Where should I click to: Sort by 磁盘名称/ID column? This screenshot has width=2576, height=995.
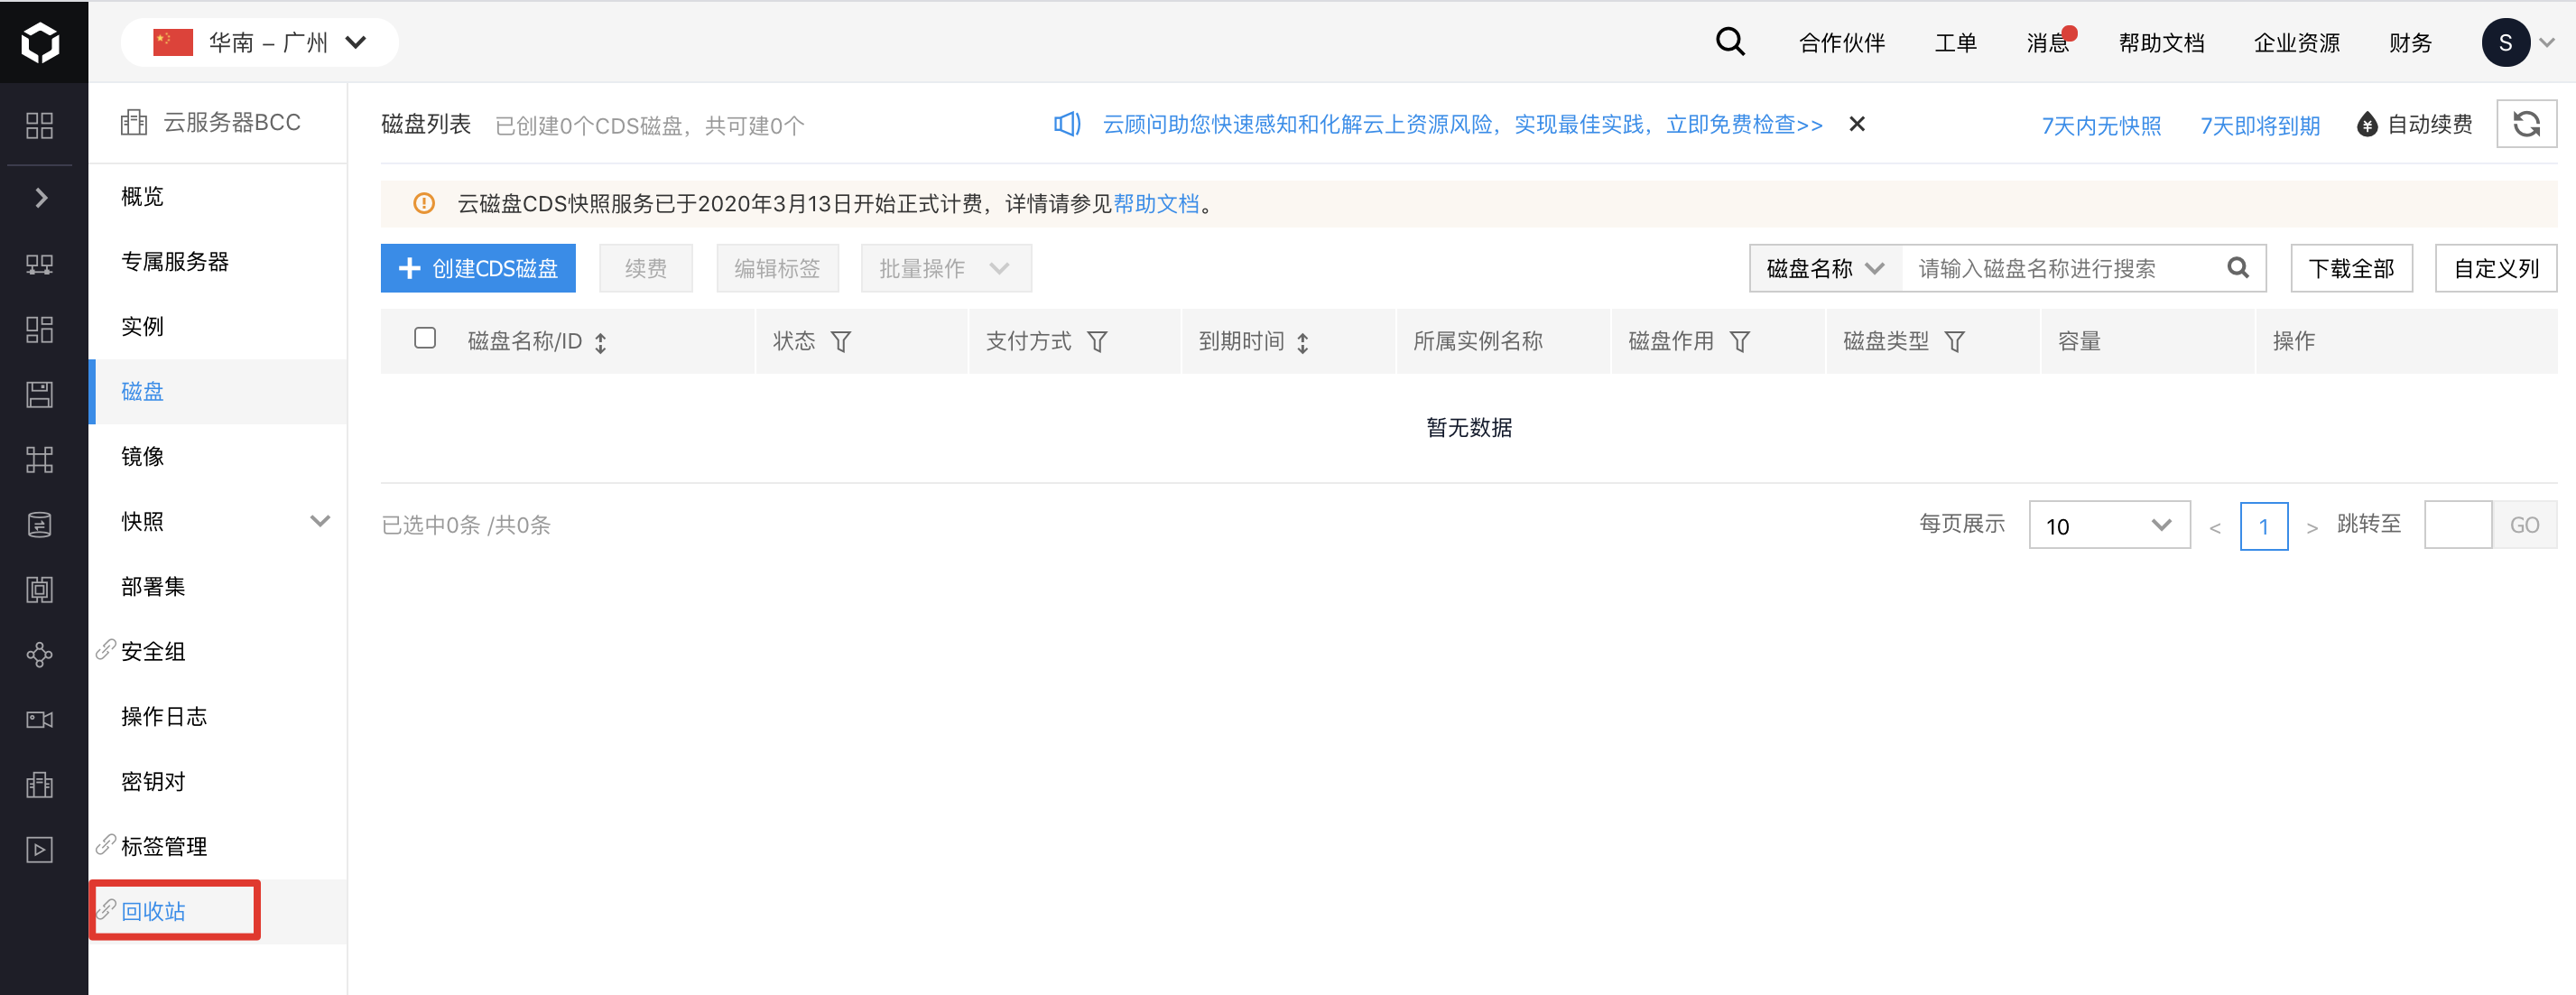point(600,342)
